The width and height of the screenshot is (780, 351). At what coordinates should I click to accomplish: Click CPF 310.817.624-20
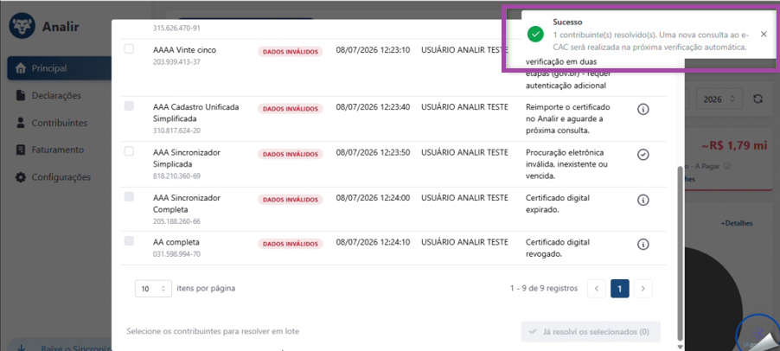click(x=176, y=131)
